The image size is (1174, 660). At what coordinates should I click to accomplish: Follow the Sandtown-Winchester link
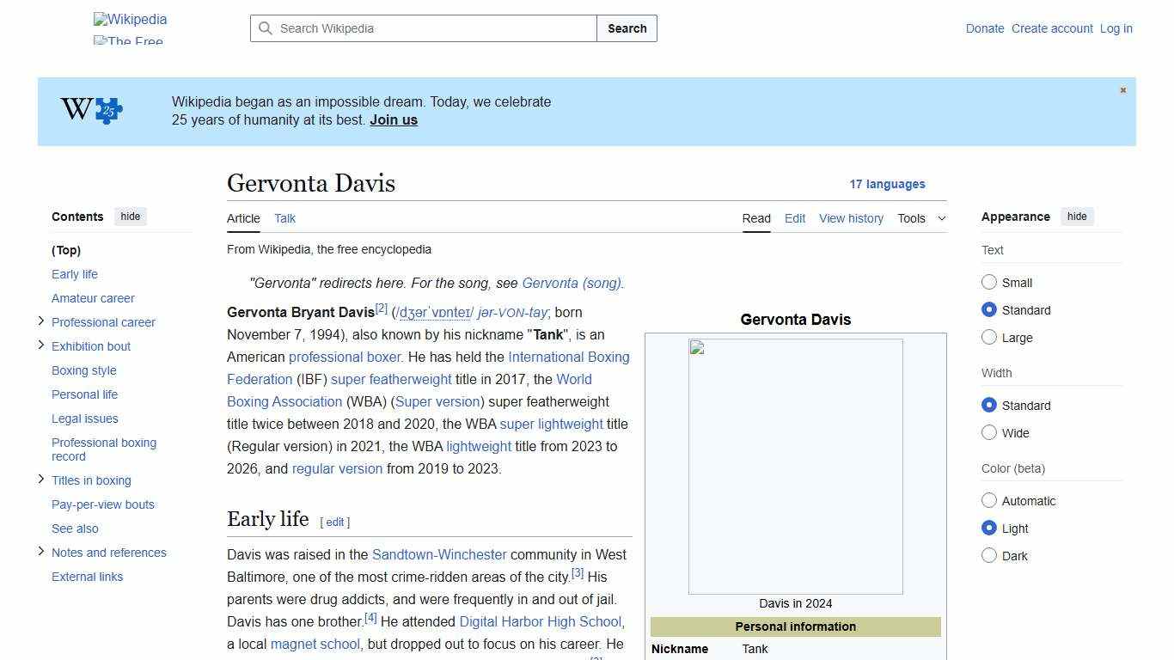[438, 554]
